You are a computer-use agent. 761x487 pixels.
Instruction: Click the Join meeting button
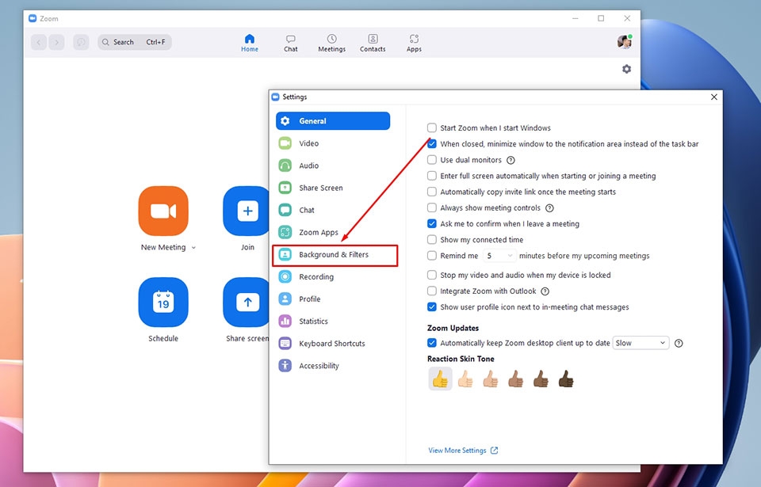click(246, 211)
